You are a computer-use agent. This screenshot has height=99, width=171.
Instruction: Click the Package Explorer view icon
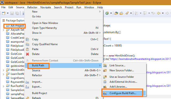coord(3,20)
